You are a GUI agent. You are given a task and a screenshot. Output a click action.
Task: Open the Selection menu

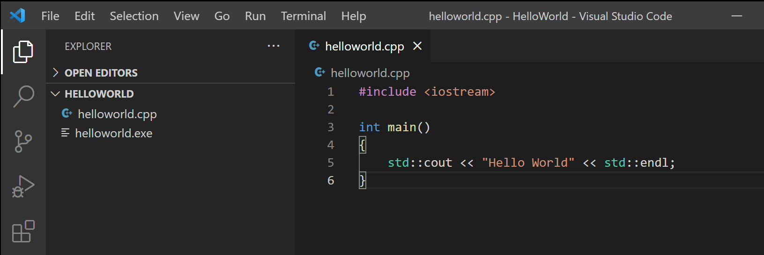pos(134,16)
